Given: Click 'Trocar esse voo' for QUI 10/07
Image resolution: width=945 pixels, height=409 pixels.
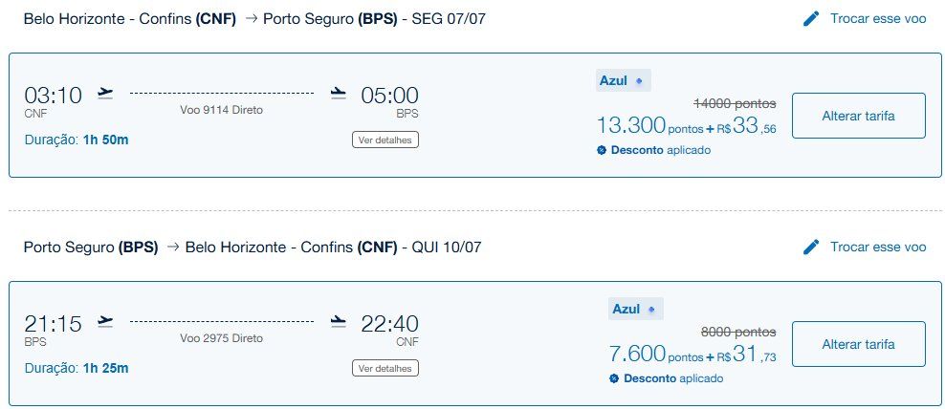Looking at the screenshot, I should 877,247.
